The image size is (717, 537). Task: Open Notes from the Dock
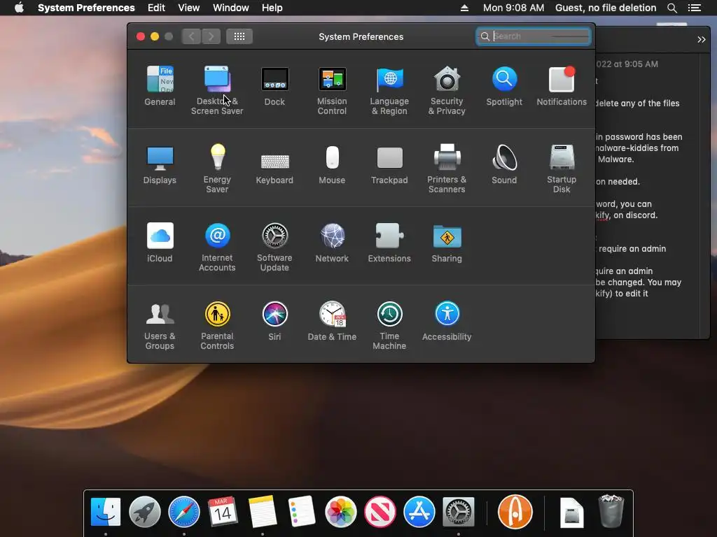(x=263, y=512)
